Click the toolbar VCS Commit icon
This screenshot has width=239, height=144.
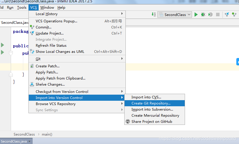click(234, 15)
